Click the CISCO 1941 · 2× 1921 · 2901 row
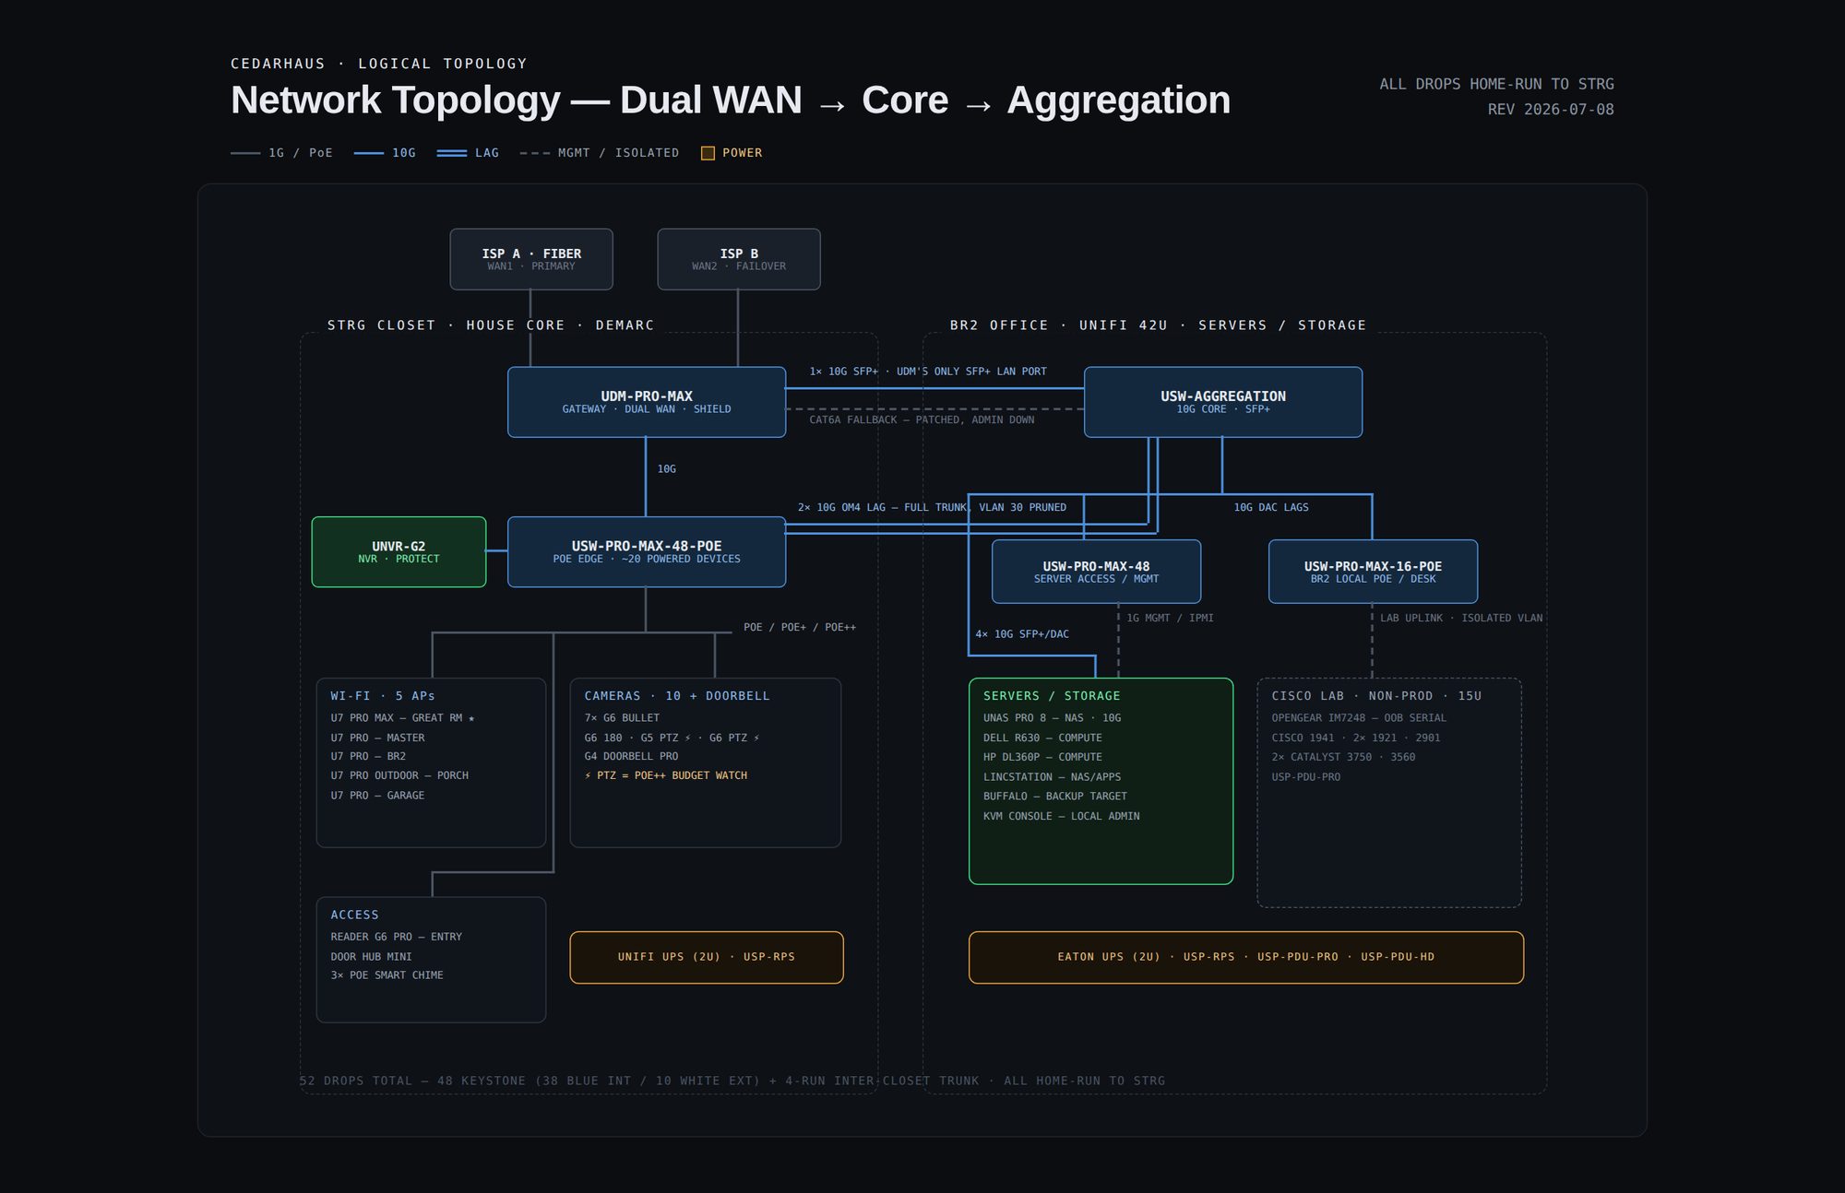 1356,738
